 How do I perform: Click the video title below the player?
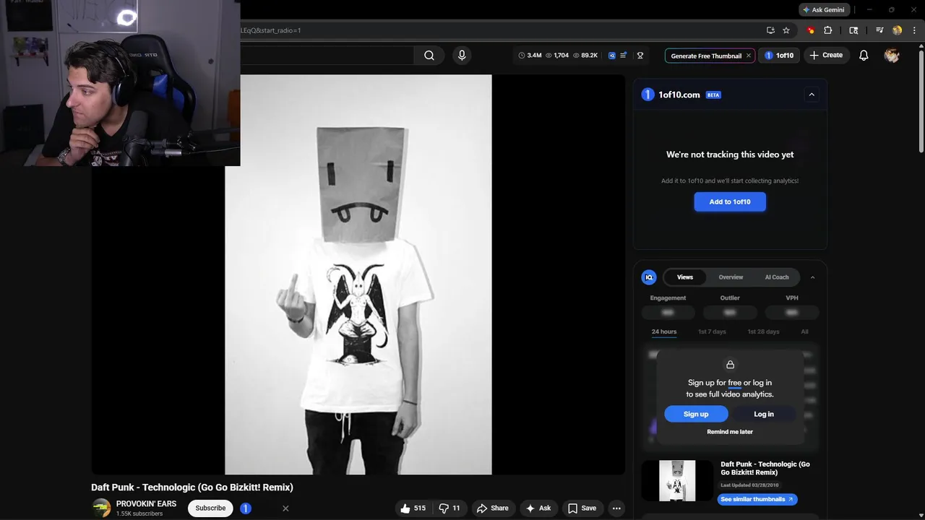click(192, 487)
